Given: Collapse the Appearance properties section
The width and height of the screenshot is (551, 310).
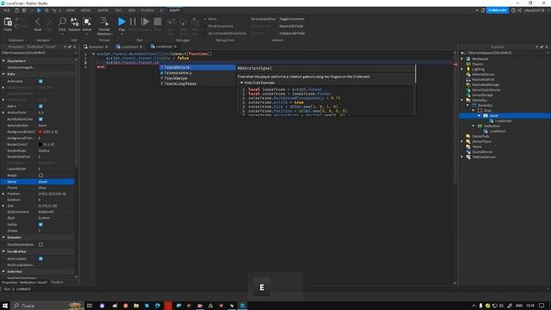Looking at the screenshot, I should point(3,61).
